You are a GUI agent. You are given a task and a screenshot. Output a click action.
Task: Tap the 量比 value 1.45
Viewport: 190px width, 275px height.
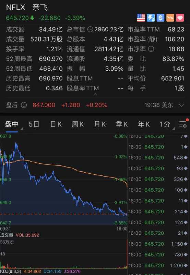click(178, 69)
